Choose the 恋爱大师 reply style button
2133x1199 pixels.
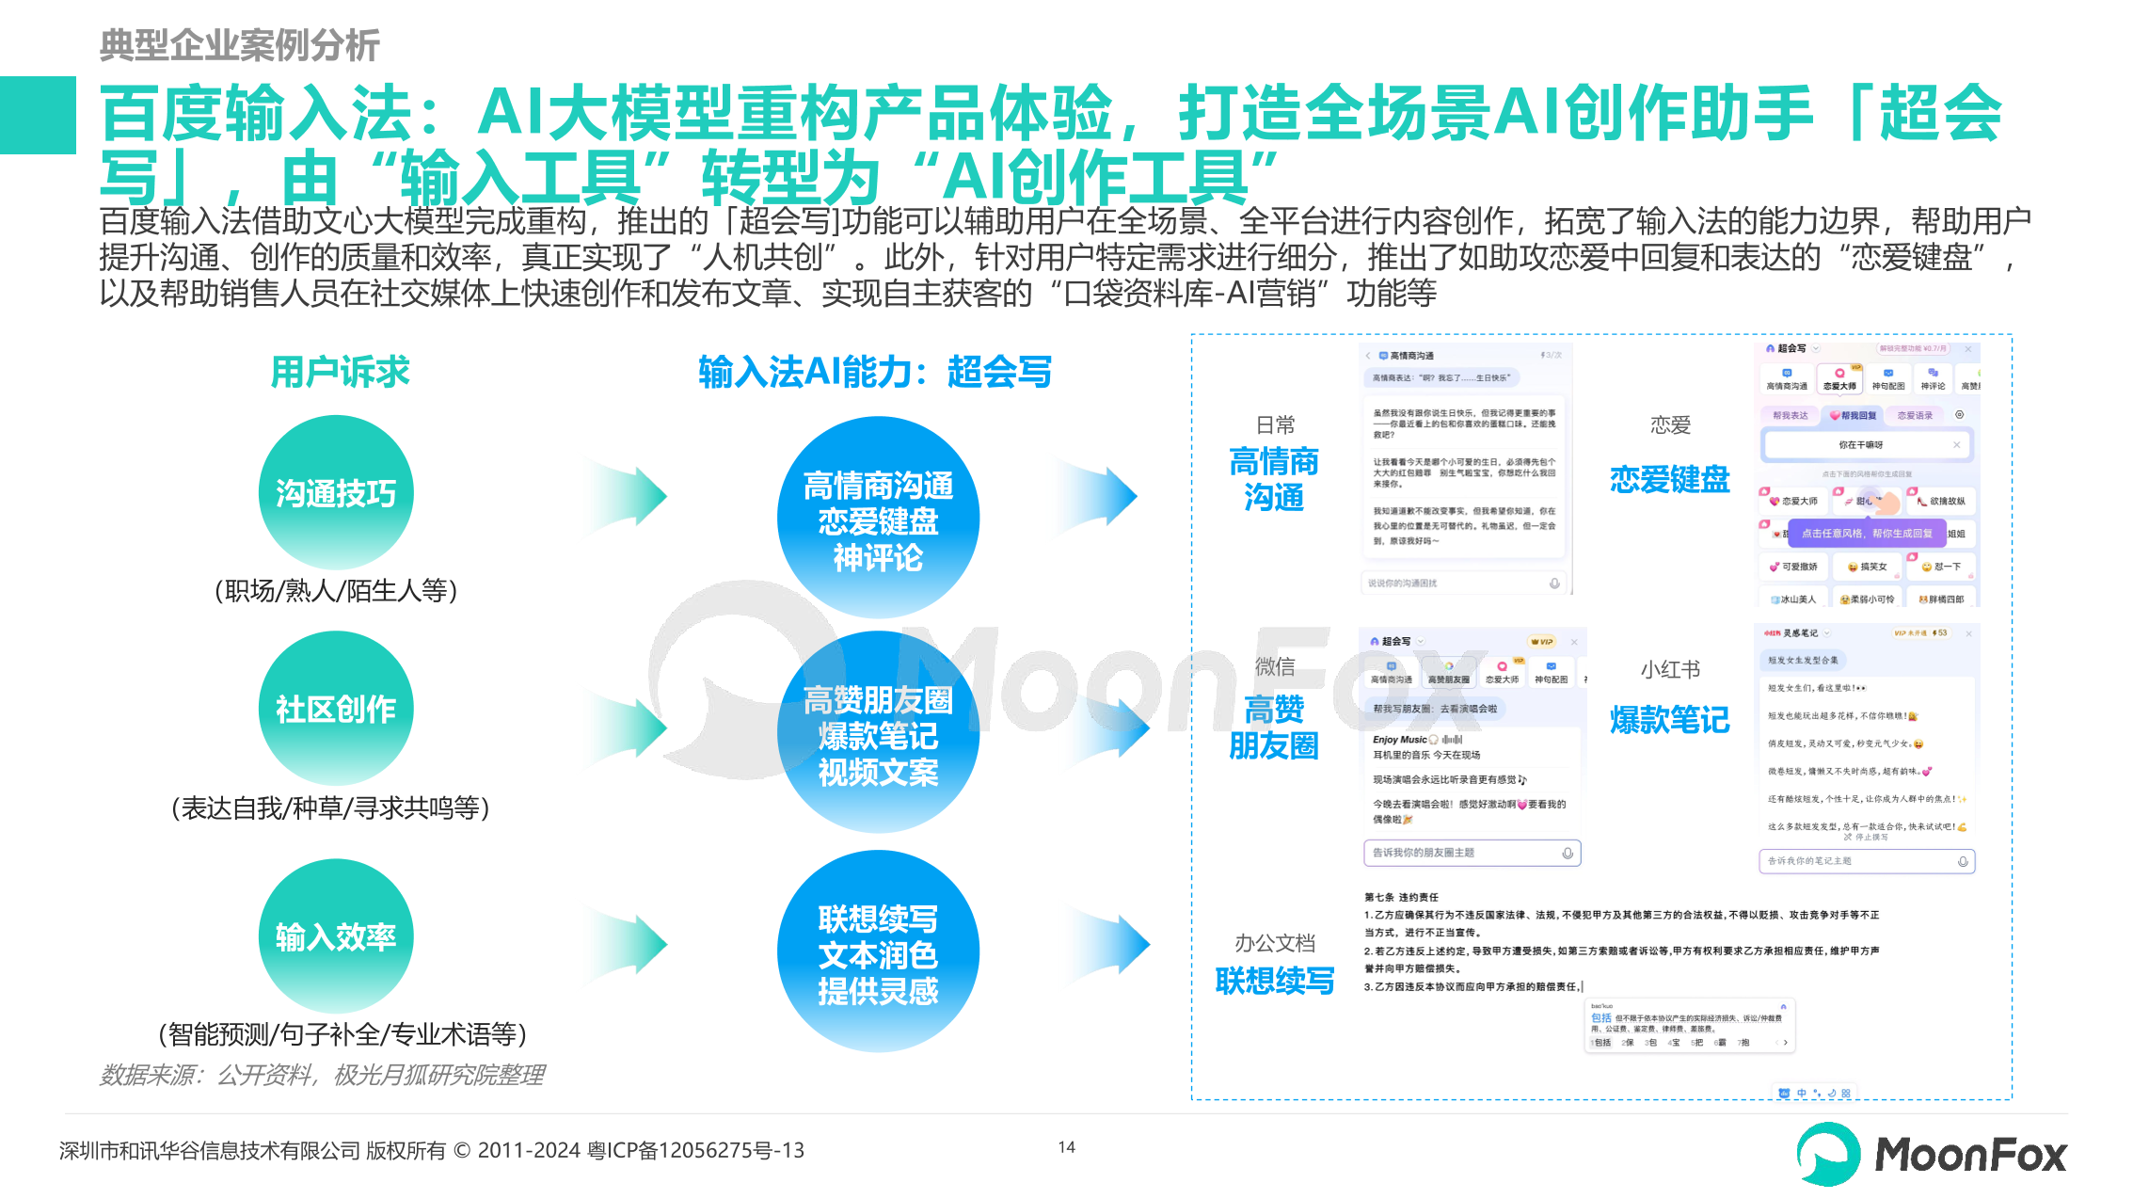[1793, 501]
